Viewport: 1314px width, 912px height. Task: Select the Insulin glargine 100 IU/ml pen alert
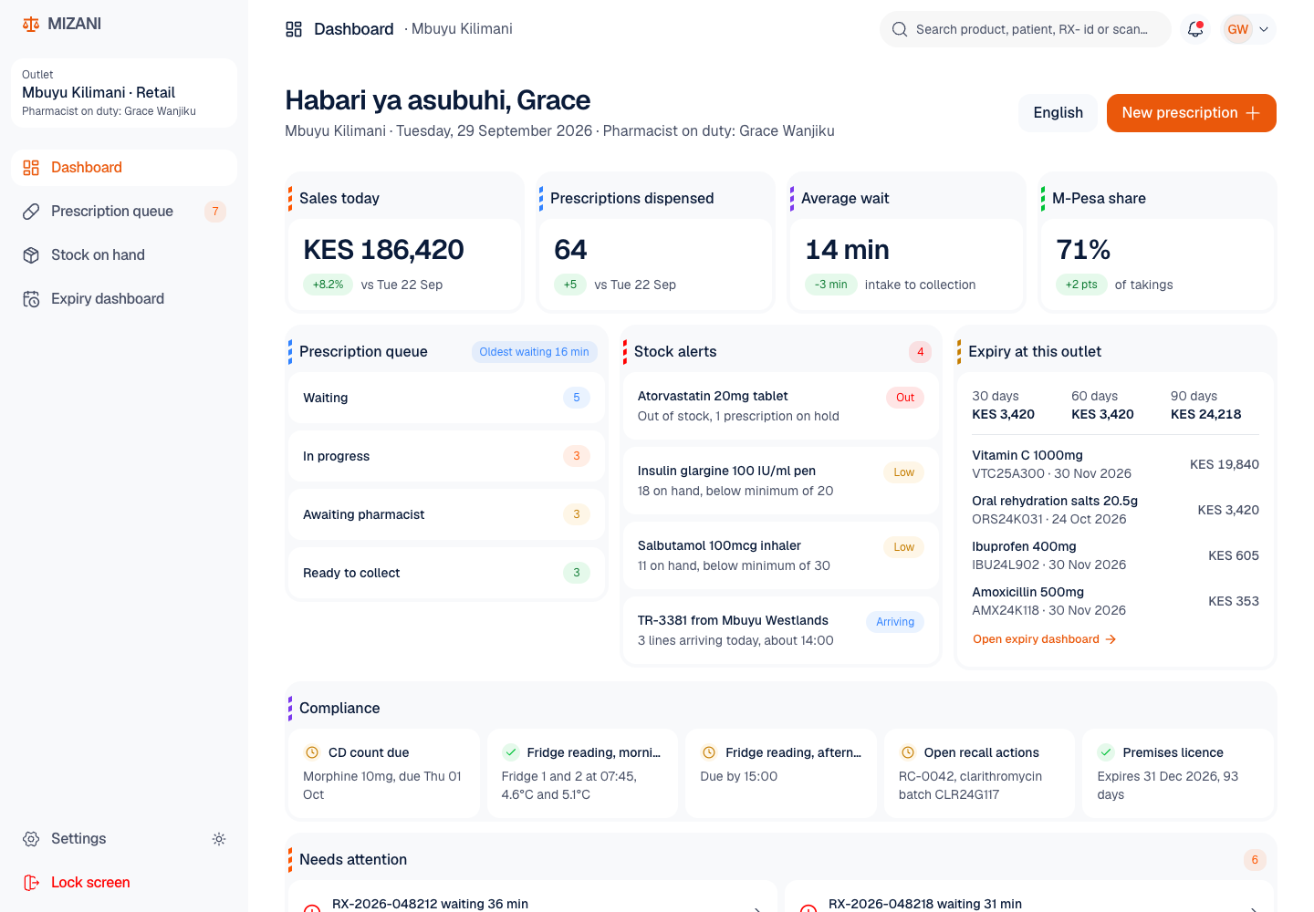tap(781, 481)
